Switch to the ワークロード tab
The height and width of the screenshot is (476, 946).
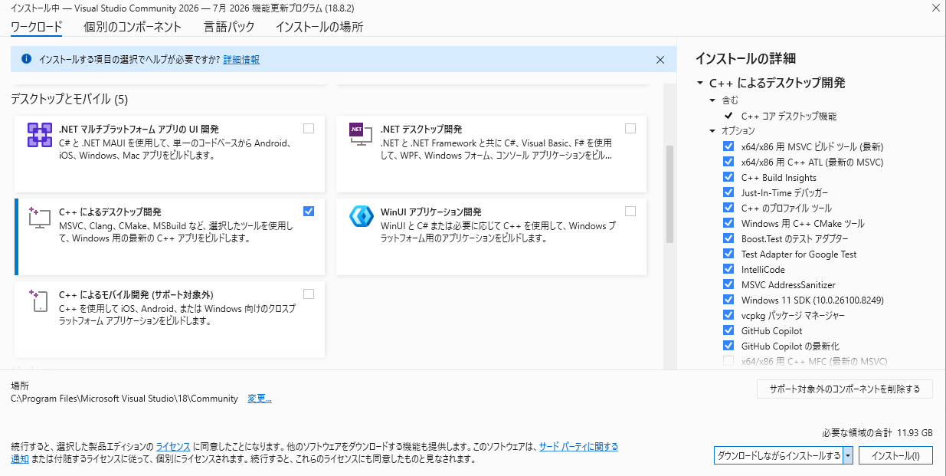tap(37, 27)
